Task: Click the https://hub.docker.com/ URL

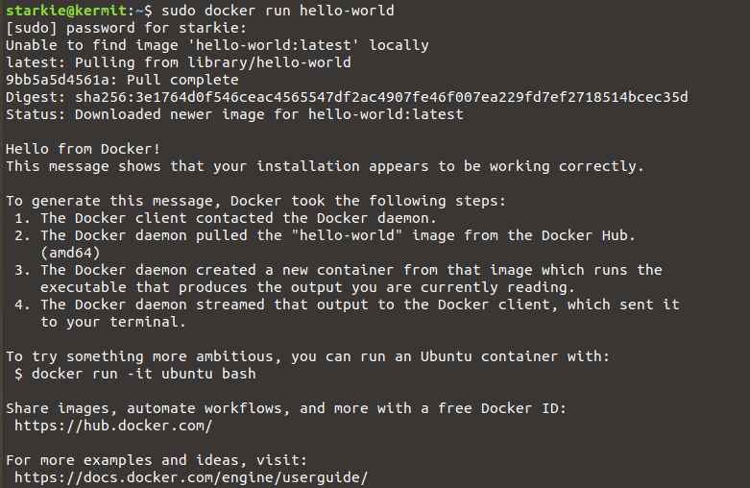Action: coord(113,426)
